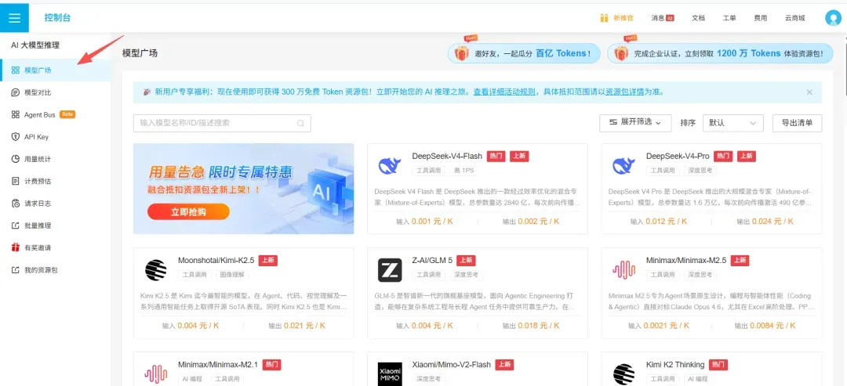Open the Moonshotai/Kimi-K2.5 model title

click(x=216, y=261)
